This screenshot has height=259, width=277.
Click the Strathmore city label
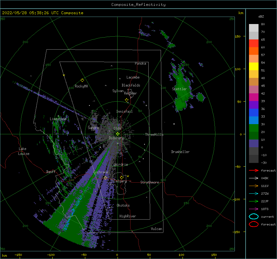[x=150, y=182]
